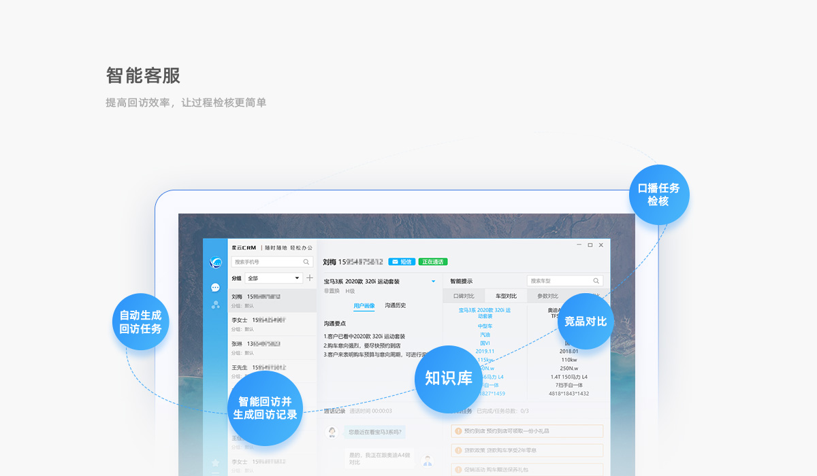Click the magnifier icon in the 搜索手机号 box

click(306, 262)
